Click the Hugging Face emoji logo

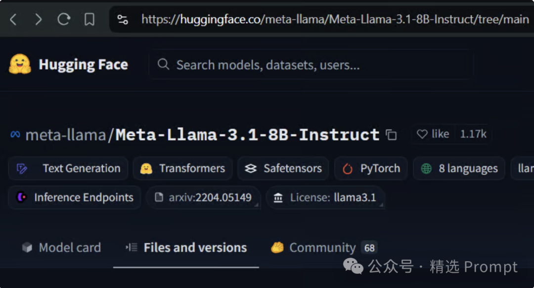tap(20, 64)
